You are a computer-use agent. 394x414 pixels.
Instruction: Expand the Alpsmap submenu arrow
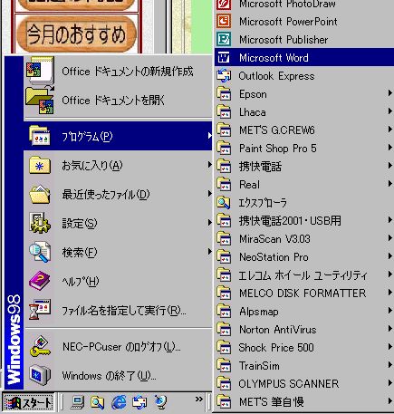(x=390, y=311)
